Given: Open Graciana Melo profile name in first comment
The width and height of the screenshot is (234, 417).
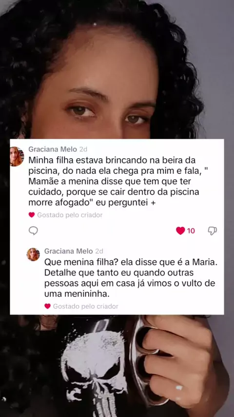Looking at the screenshot, I should (x=53, y=149).
